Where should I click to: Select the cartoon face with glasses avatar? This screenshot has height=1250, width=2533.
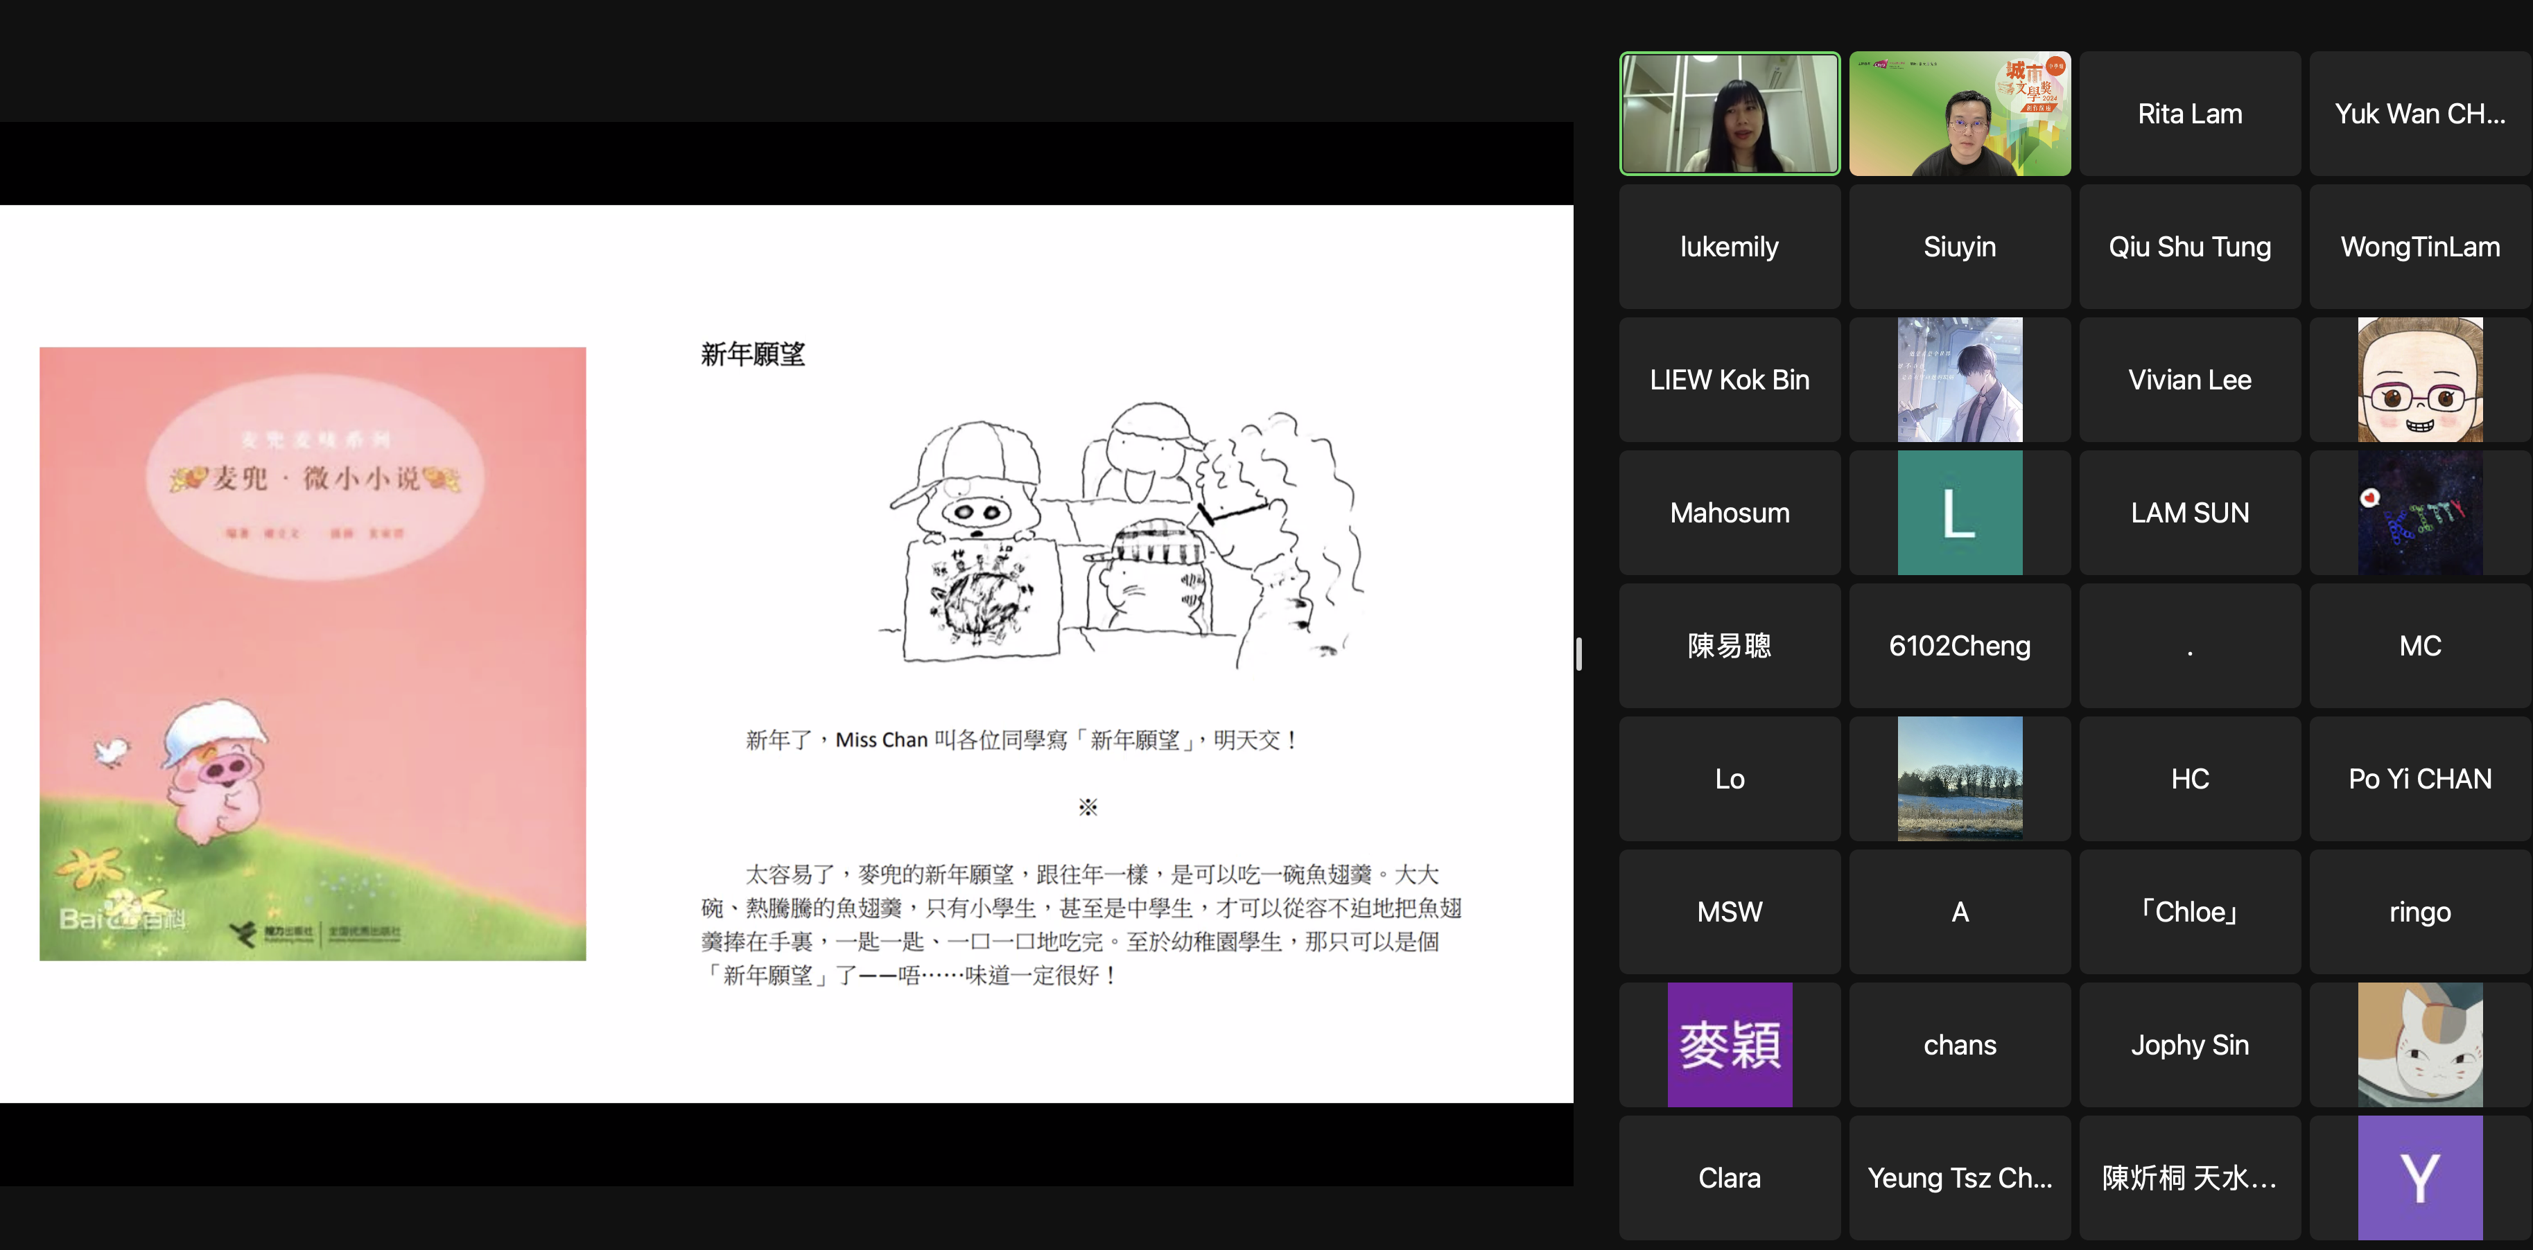2419,379
